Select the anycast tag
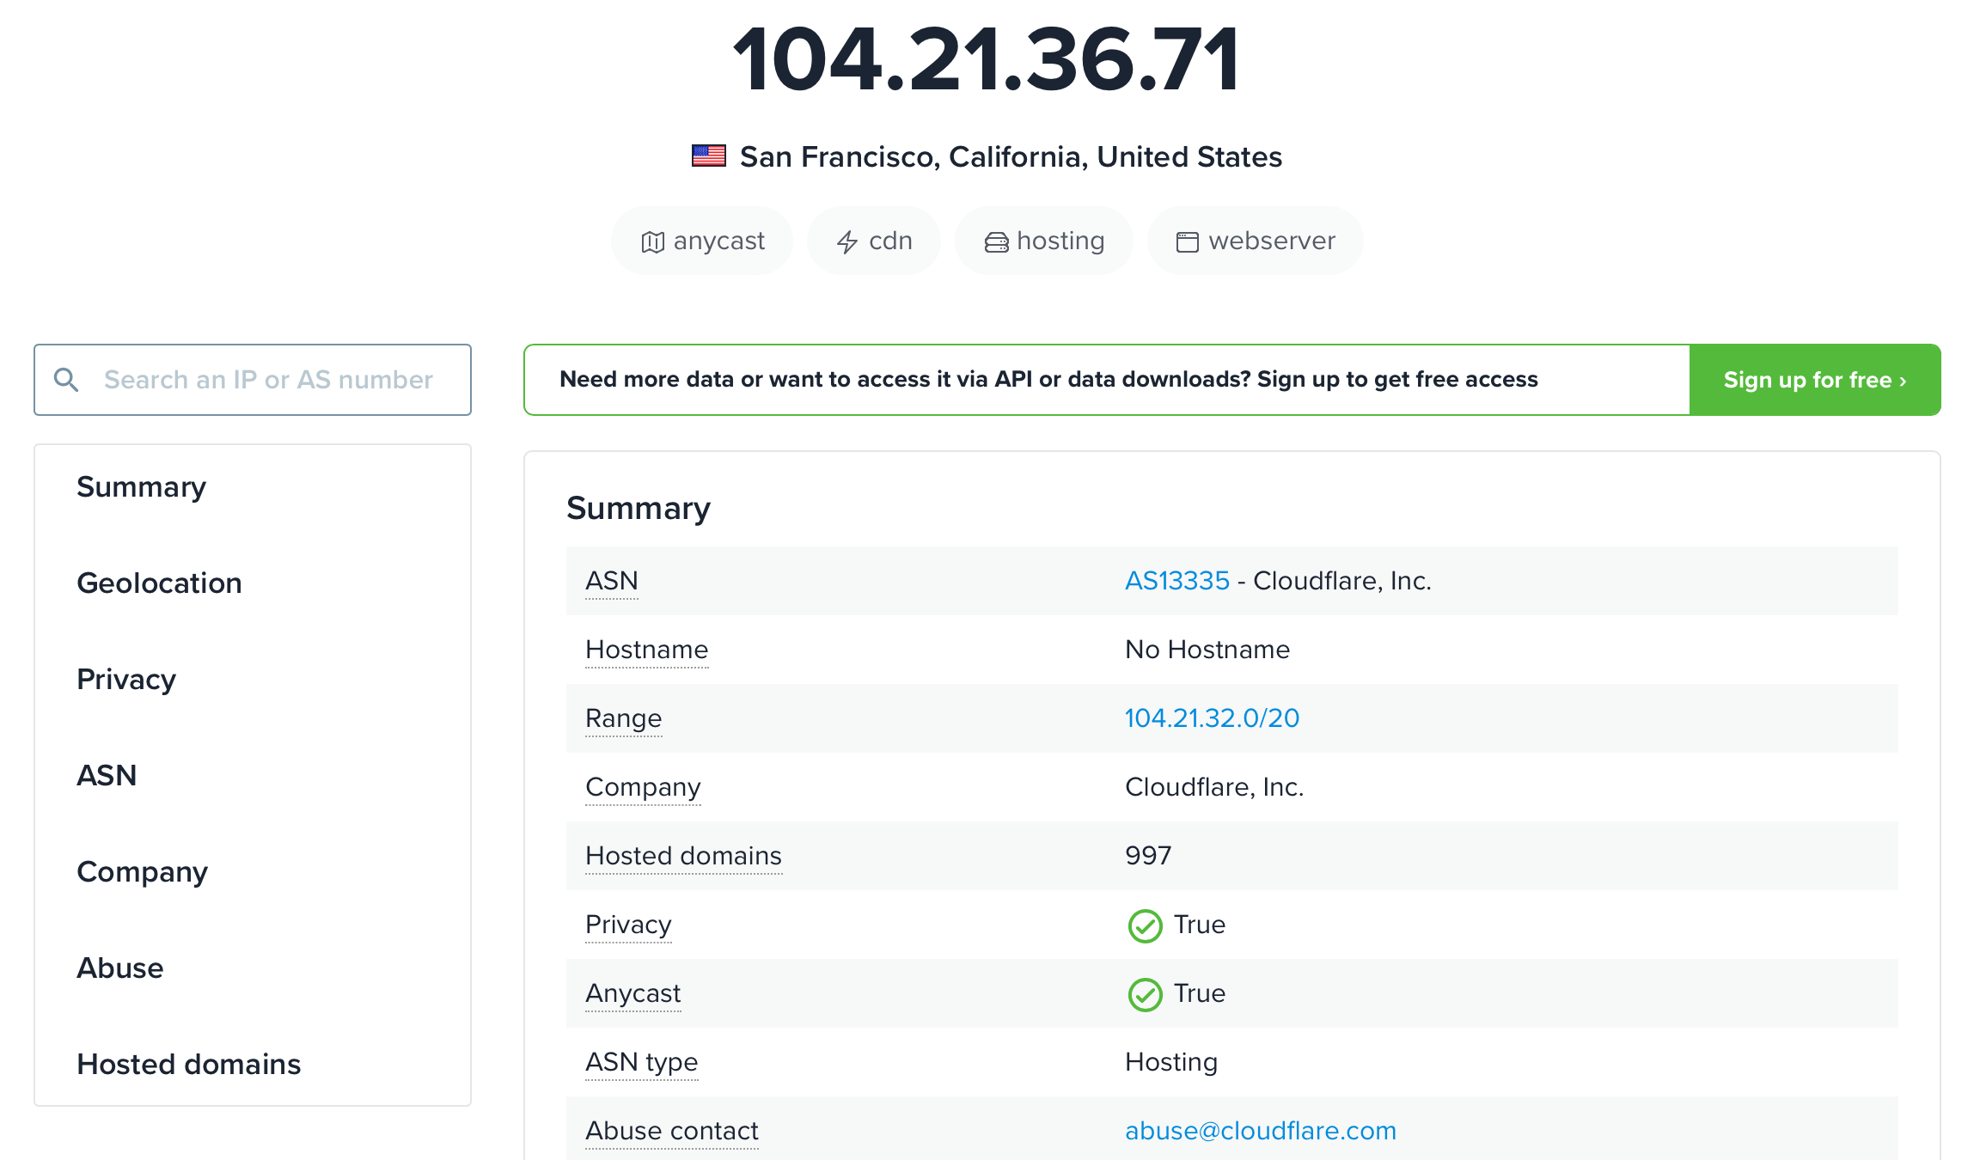The height and width of the screenshot is (1160, 1980). (x=702, y=241)
